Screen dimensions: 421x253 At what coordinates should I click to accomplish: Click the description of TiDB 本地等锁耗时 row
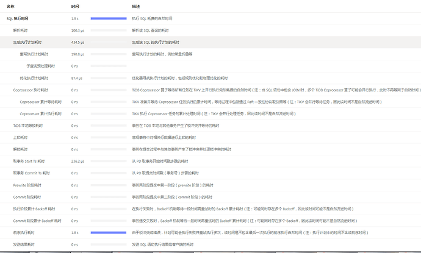click(176, 126)
